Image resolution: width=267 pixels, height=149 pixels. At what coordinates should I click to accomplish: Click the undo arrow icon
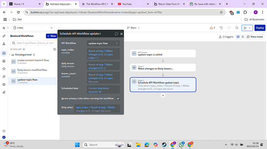(221, 28)
